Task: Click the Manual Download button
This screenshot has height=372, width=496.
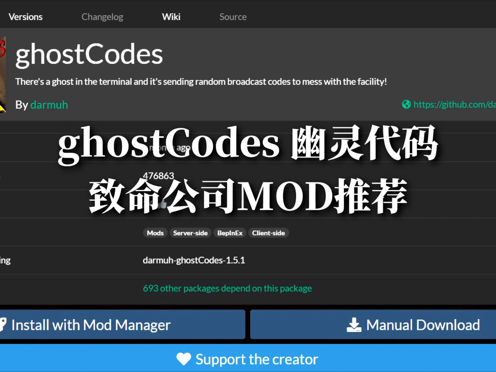Action: (x=373, y=324)
